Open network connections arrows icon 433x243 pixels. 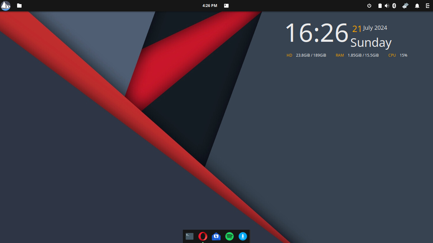click(x=405, y=6)
